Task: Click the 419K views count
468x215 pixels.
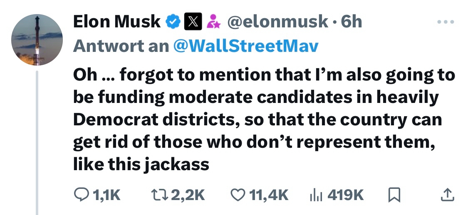Action: 346,195
